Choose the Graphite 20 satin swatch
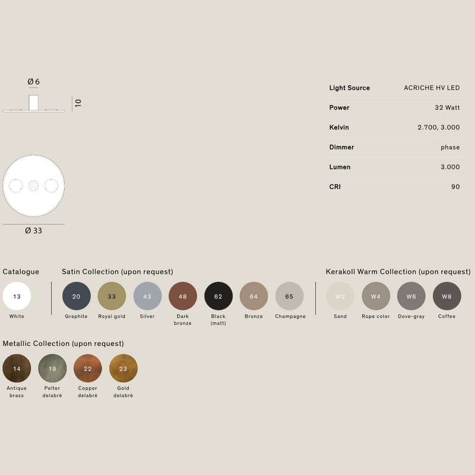The width and height of the screenshot is (475, 475). pyautogui.click(x=76, y=296)
